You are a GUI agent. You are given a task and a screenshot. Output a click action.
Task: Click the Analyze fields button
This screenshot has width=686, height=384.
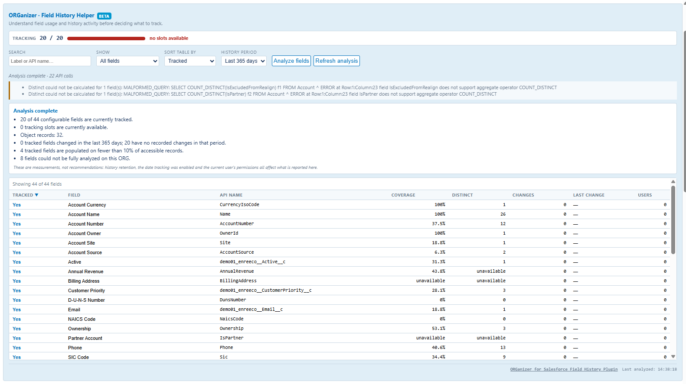(291, 61)
